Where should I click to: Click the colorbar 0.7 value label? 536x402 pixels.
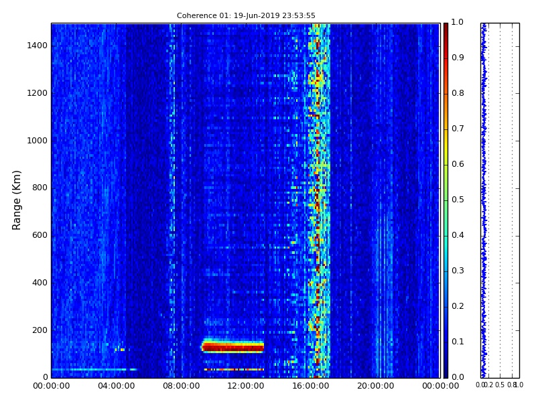(458, 129)
